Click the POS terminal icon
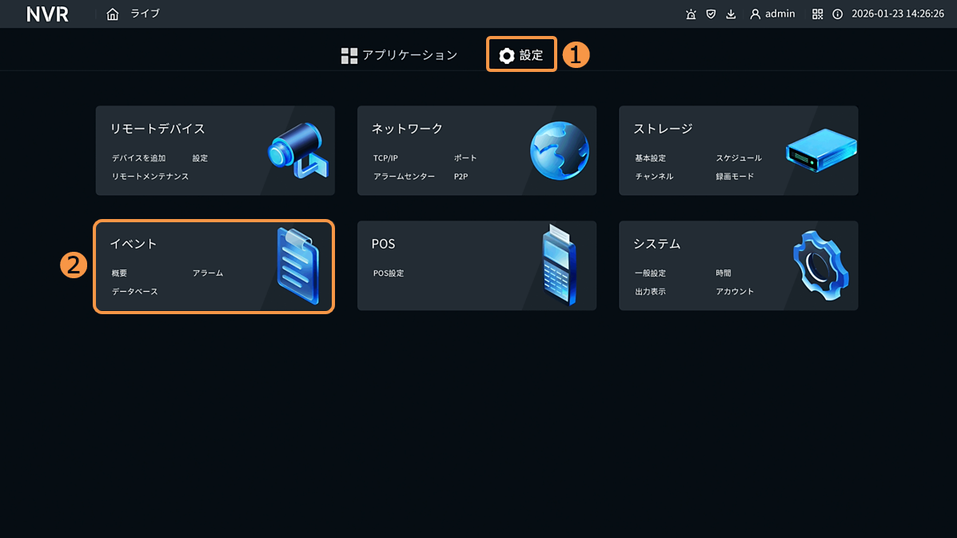The height and width of the screenshot is (538, 957). point(559,265)
